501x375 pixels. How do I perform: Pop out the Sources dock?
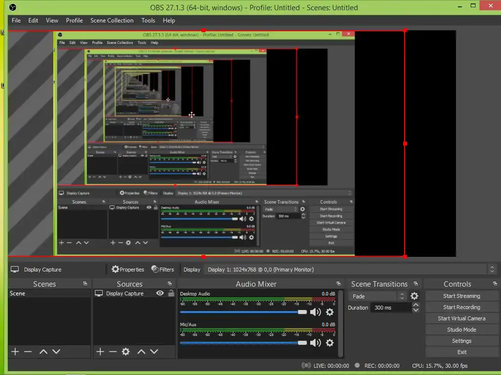pos(170,284)
